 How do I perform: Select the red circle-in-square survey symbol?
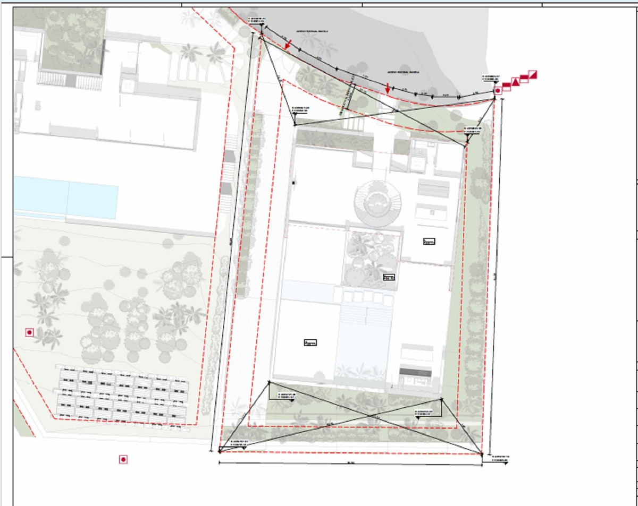pos(498,90)
